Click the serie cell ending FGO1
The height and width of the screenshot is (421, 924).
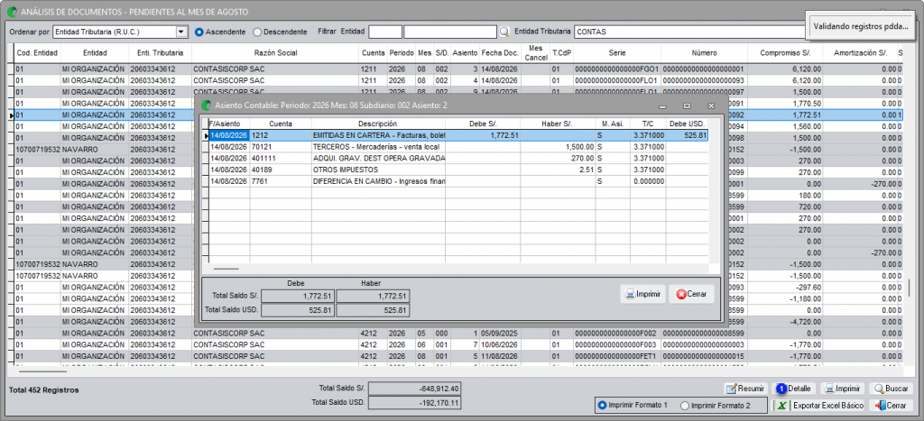pos(616,69)
